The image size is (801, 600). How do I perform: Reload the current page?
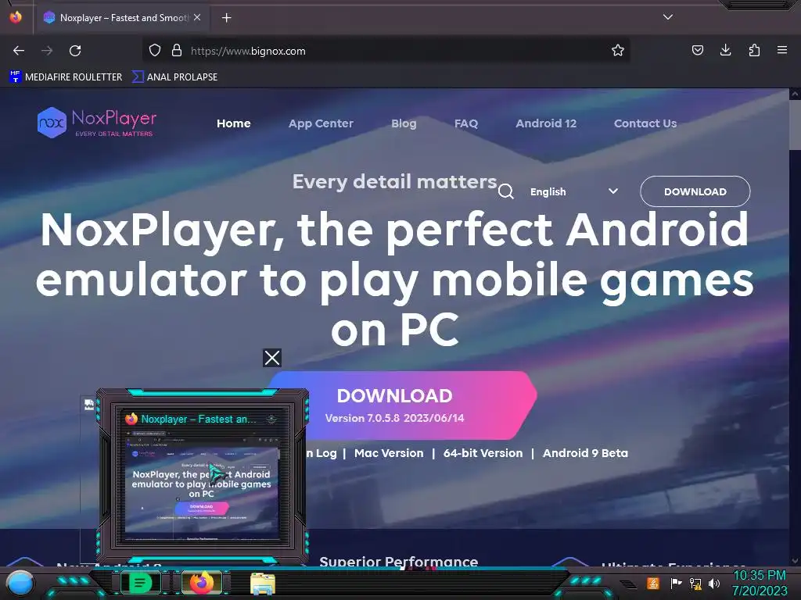(75, 51)
